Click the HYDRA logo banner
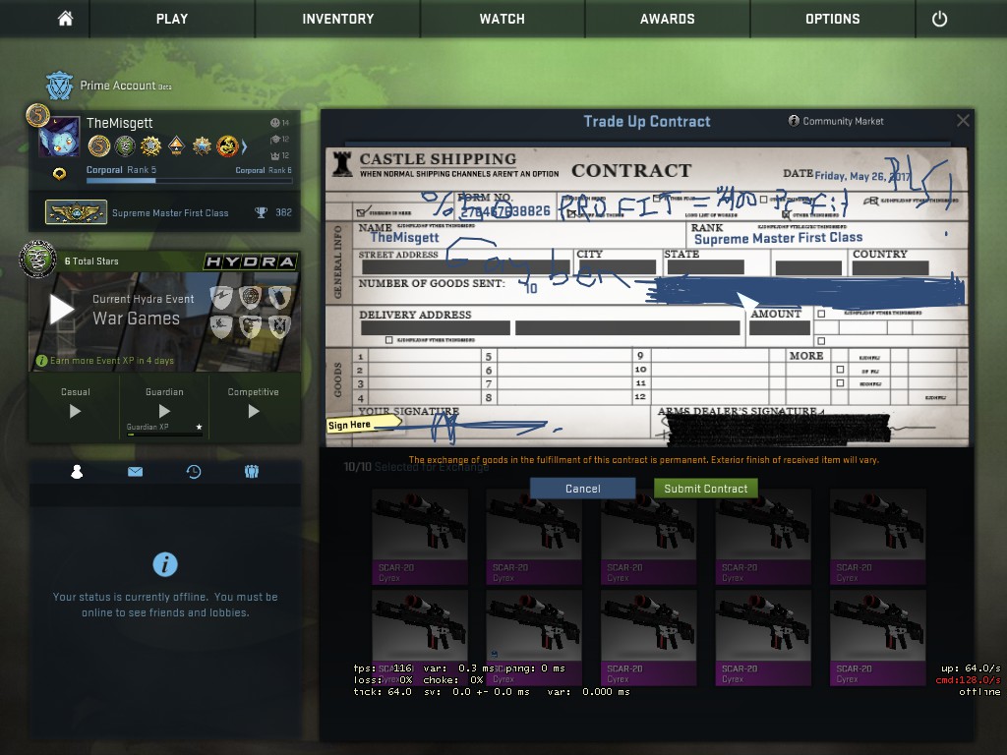 point(251,261)
